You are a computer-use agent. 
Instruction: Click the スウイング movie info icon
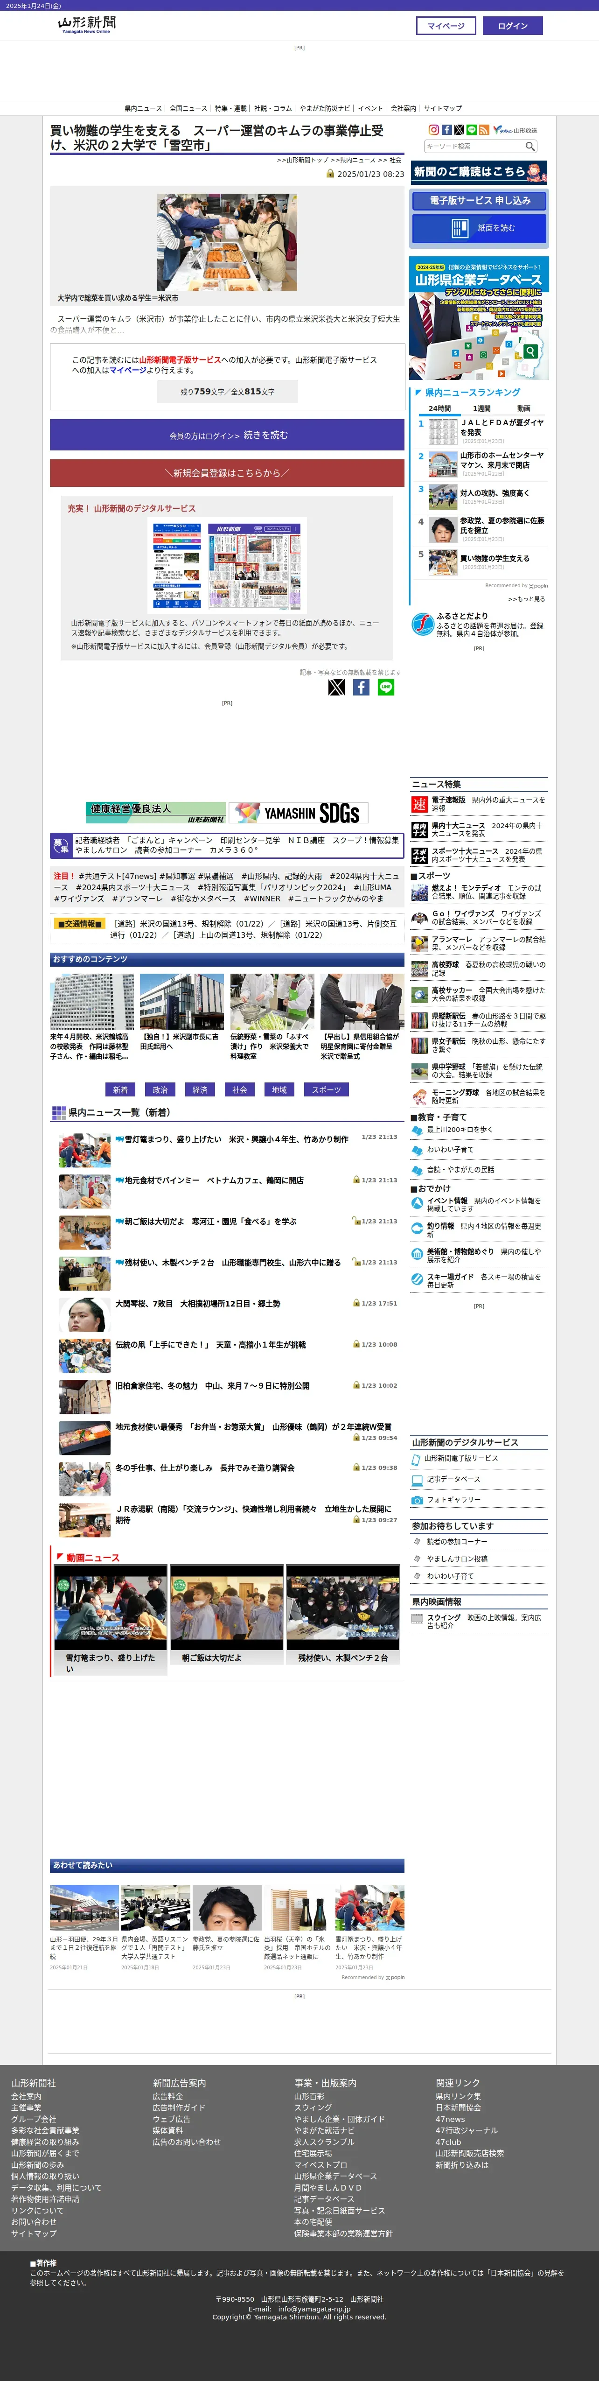(x=417, y=1618)
